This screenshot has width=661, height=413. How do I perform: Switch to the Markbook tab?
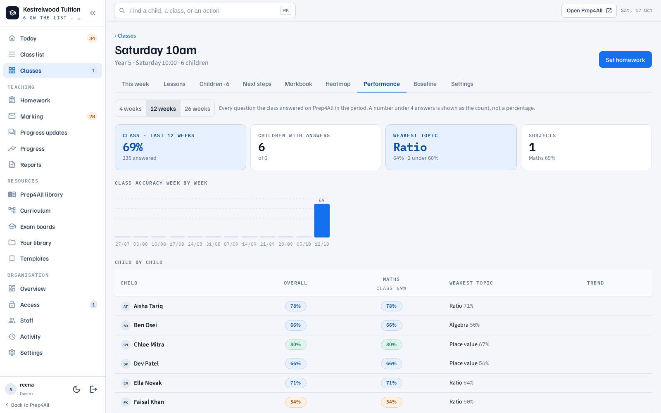pyautogui.click(x=298, y=84)
